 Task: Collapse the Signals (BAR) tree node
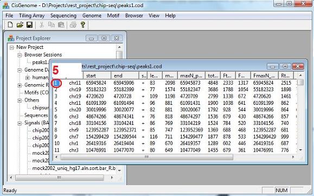point(20,123)
